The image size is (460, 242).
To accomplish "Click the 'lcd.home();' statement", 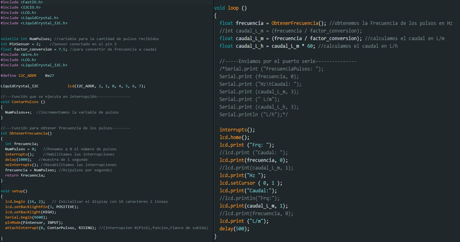I will pos(234,137).
